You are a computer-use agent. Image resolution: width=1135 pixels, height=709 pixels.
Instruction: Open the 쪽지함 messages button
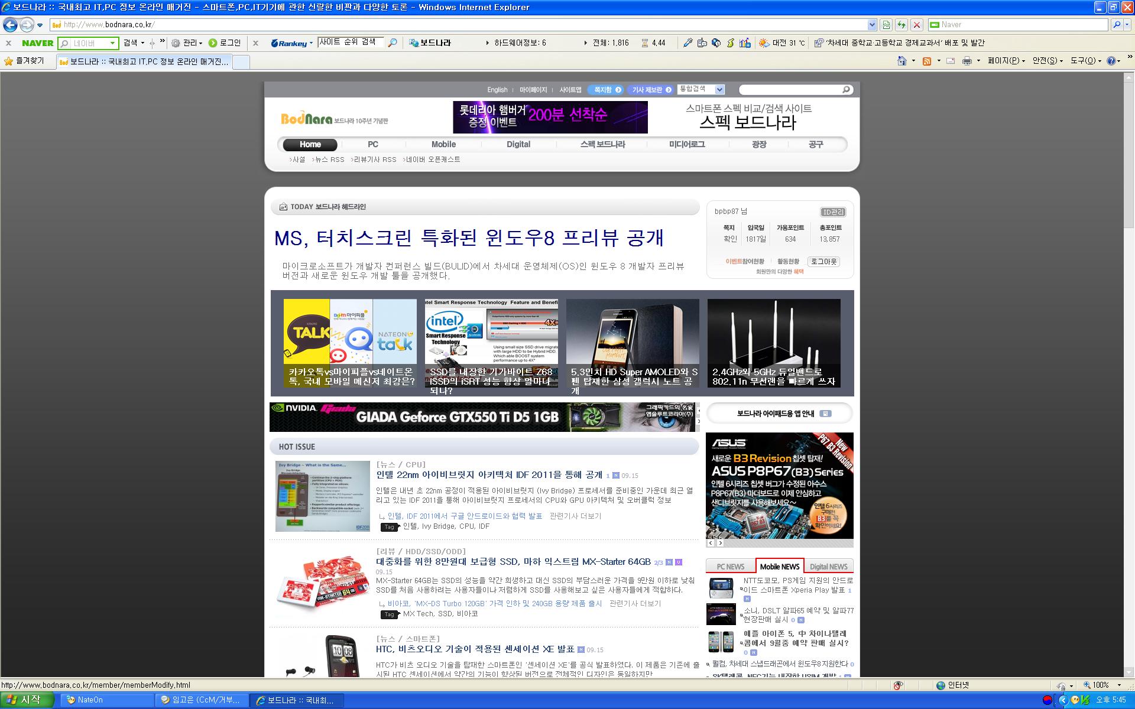point(606,90)
